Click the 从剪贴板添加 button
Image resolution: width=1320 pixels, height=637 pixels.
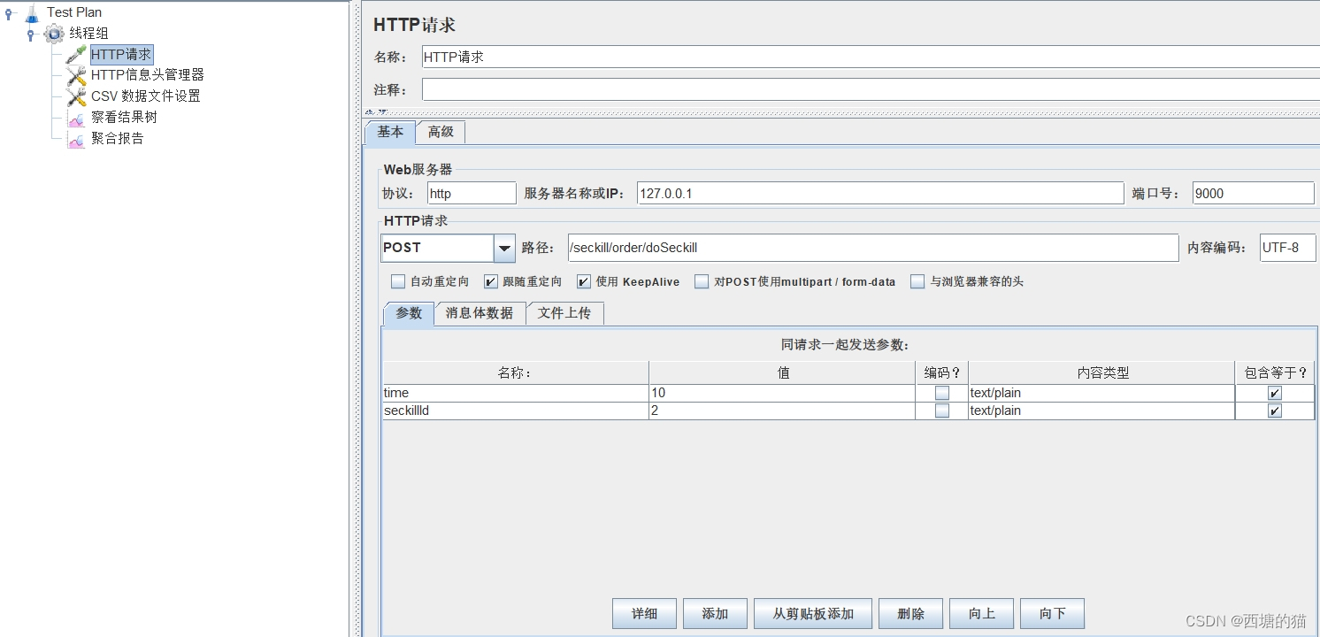pyautogui.click(x=813, y=614)
